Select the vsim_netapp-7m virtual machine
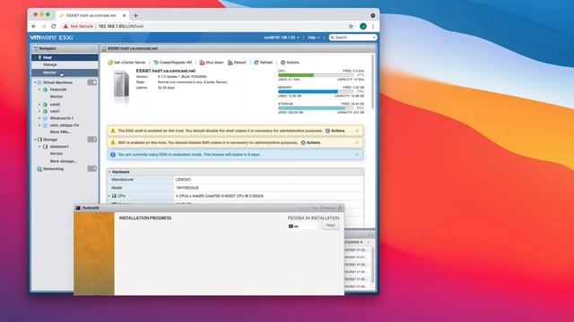The height and width of the screenshot is (322, 574). (x=65, y=125)
